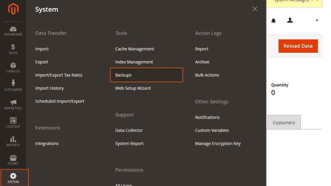Click the Reload Data button

298,46
